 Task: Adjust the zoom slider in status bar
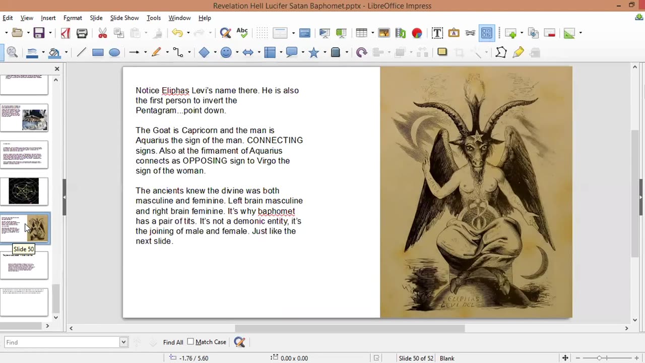[x=599, y=358]
